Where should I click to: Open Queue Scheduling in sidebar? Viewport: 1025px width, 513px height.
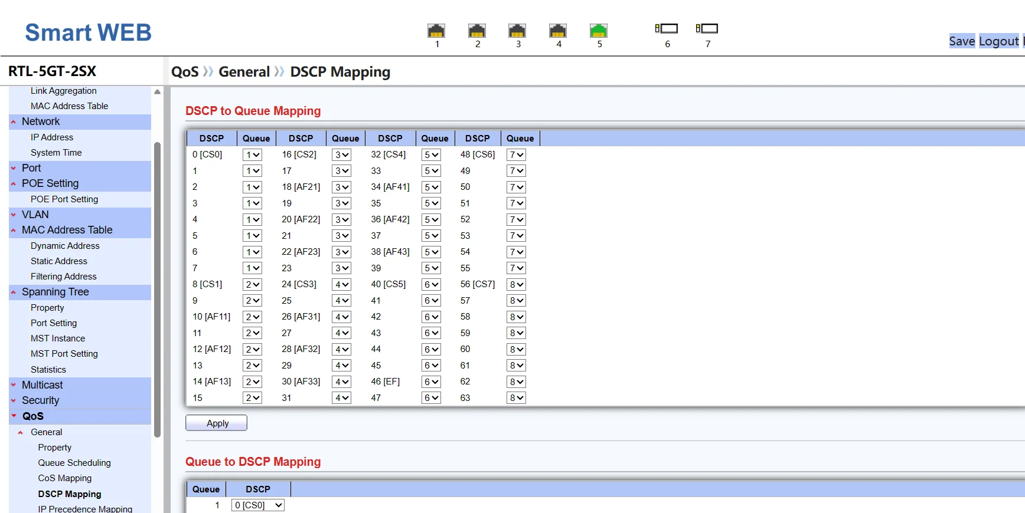(74, 463)
